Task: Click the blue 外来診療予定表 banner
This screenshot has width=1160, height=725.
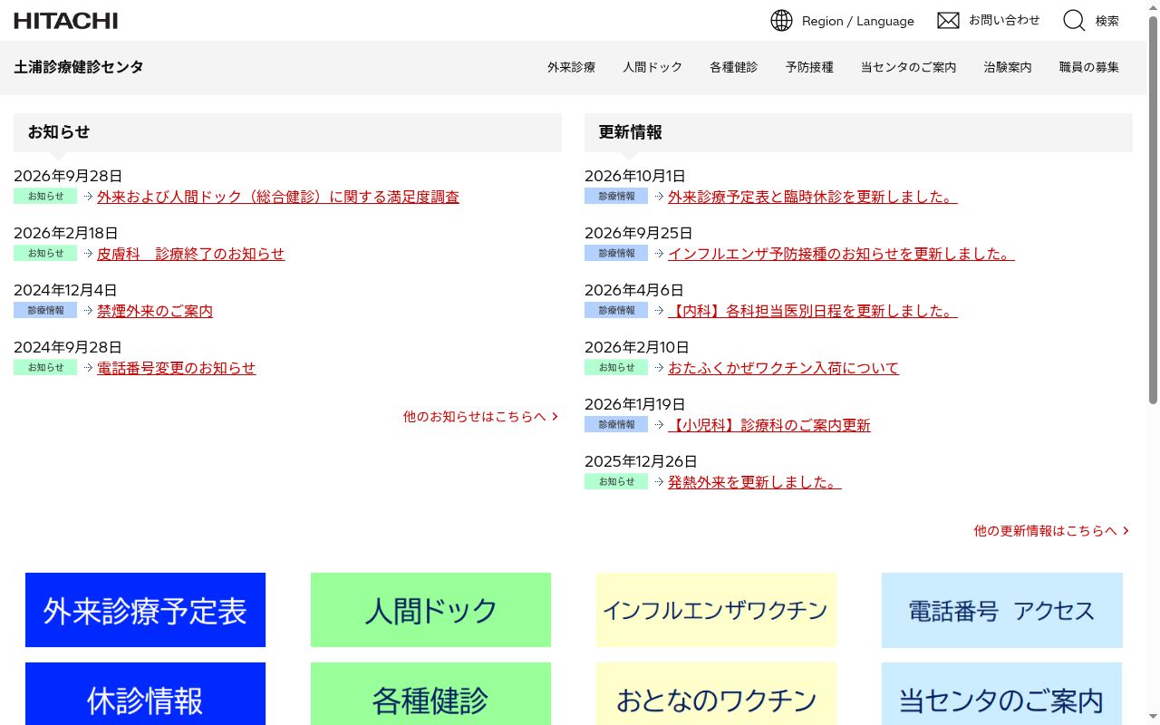Action: click(x=145, y=610)
